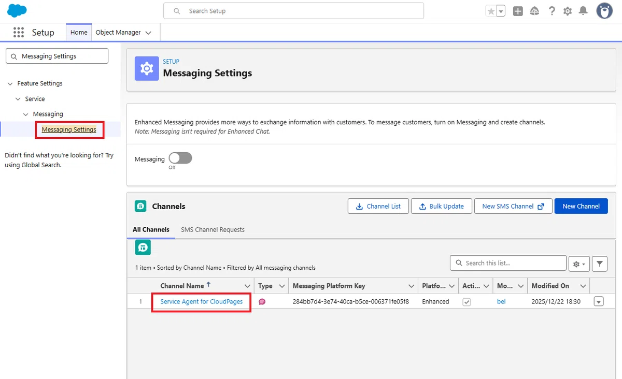Click the Messaging Platform Key value cell
Viewport: 622px width, 379px height.
[x=351, y=301]
